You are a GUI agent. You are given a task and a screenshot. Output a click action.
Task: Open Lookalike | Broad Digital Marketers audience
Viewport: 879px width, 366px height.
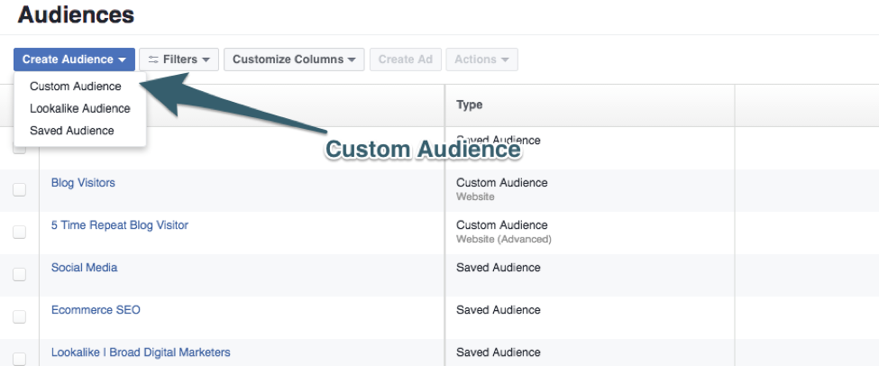tap(141, 352)
